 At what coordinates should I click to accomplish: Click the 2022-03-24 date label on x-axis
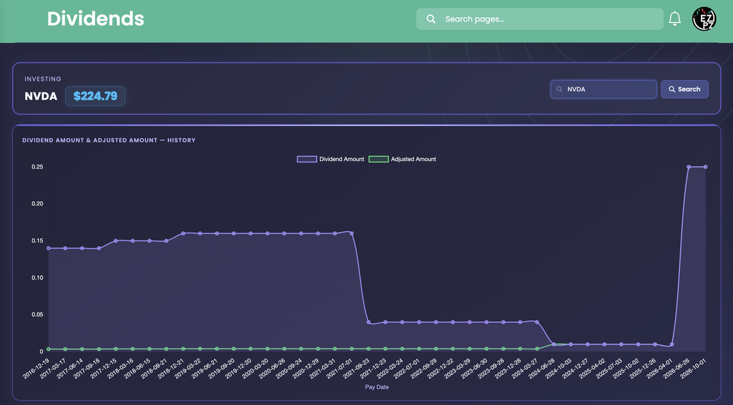(x=390, y=369)
